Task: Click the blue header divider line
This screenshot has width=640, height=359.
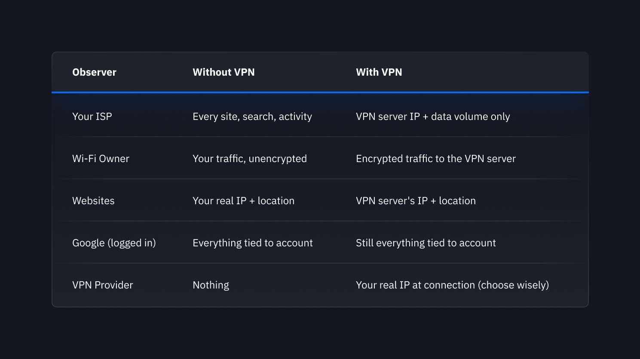Action: [x=320, y=92]
